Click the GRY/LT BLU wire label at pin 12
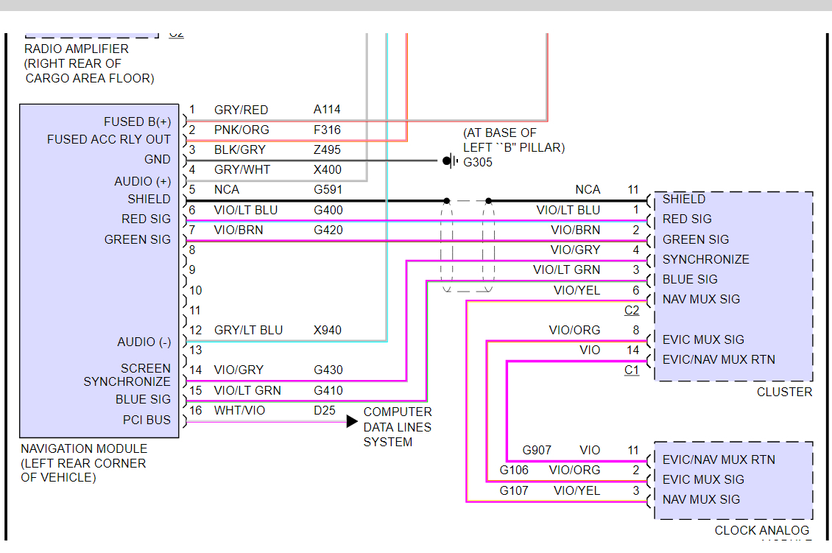832x553 pixels. [248, 330]
